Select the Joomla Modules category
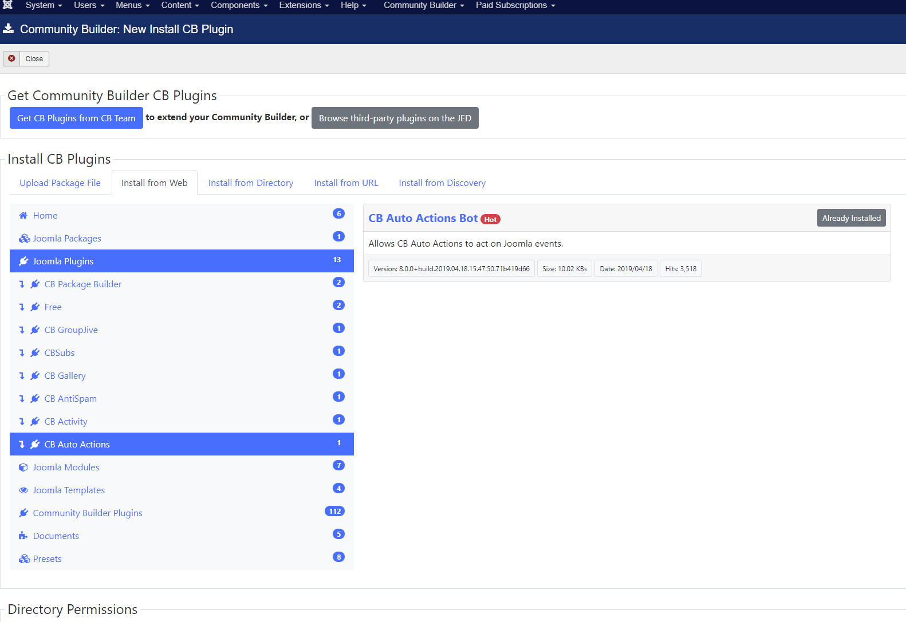The image size is (906, 622). (182, 467)
